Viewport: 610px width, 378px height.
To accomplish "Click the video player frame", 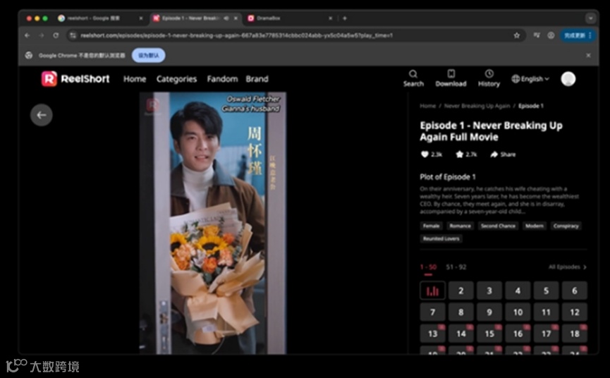I will point(213,223).
